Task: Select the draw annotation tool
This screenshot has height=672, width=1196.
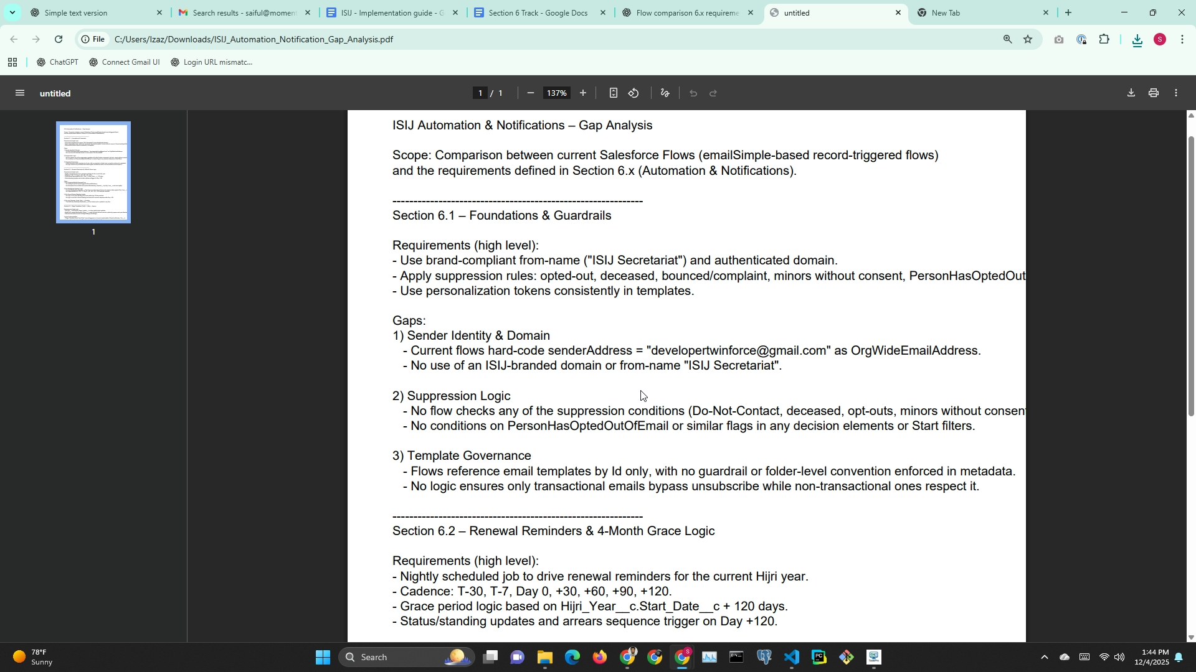Action: pos(665,93)
